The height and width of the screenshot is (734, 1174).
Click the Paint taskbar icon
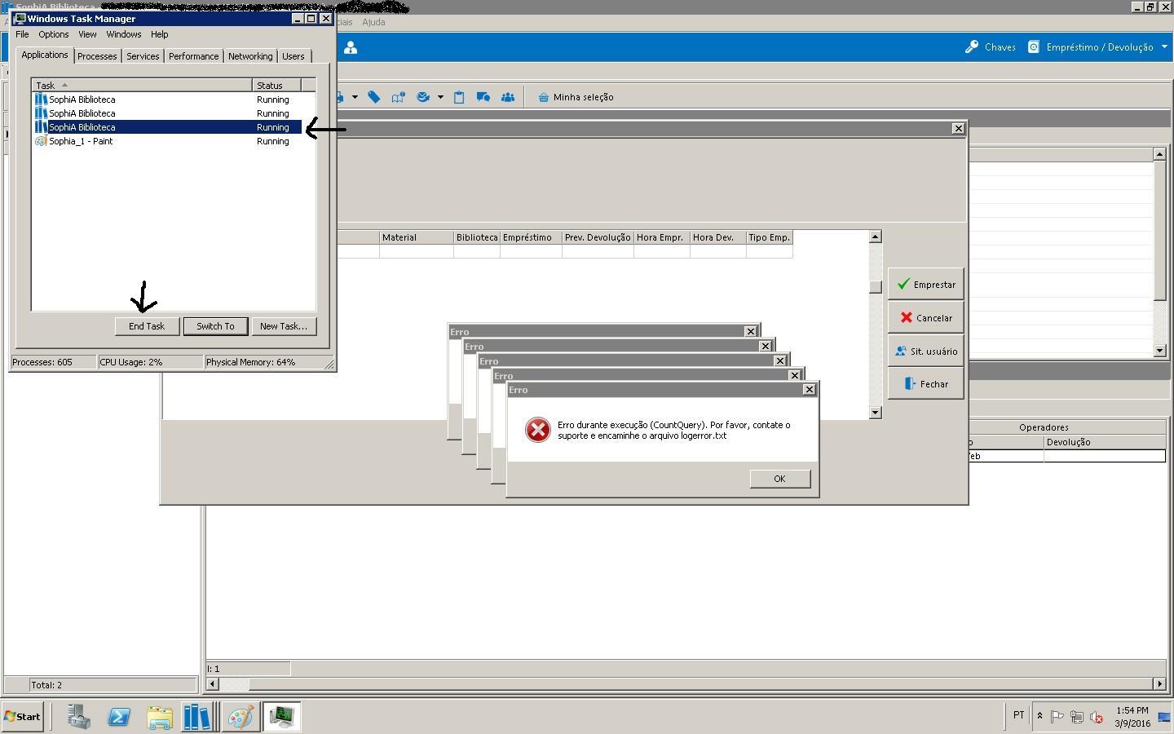coord(241,717)
